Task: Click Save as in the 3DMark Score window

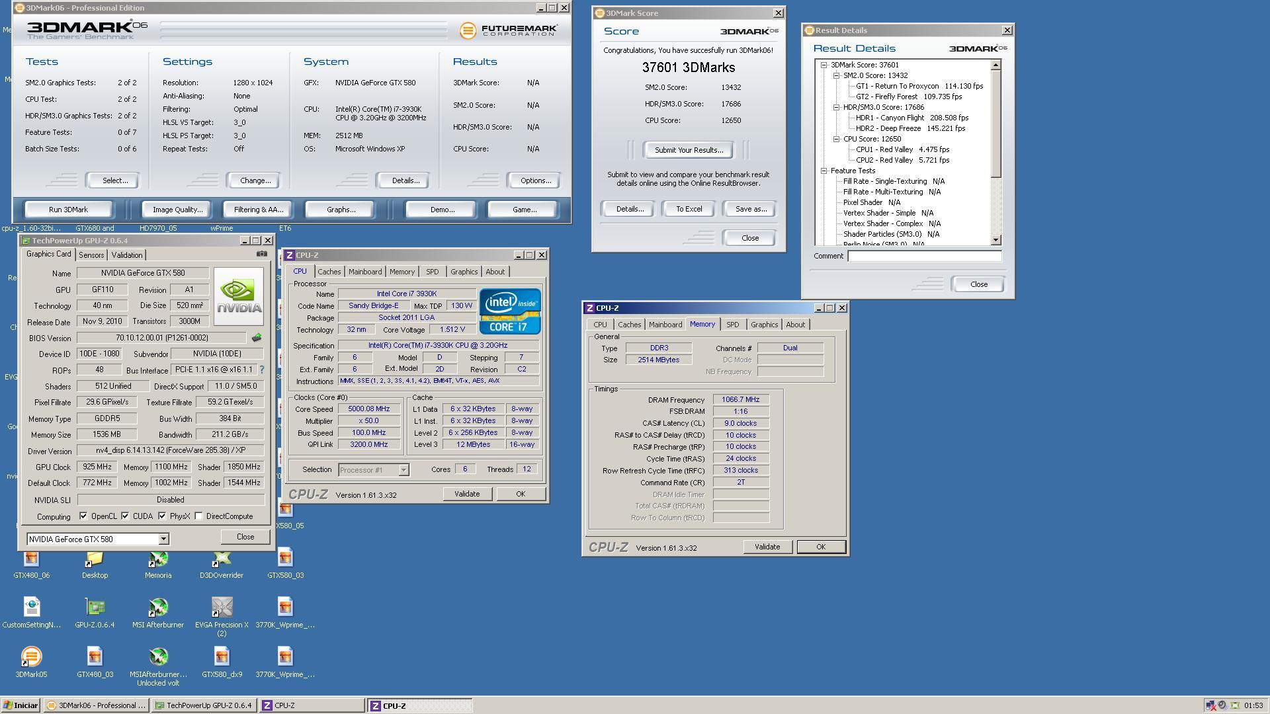Action: coord(751,209)
